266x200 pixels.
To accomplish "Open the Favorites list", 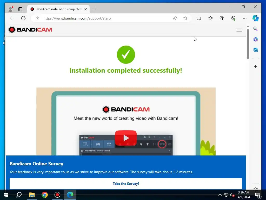I will click(210, 18).
